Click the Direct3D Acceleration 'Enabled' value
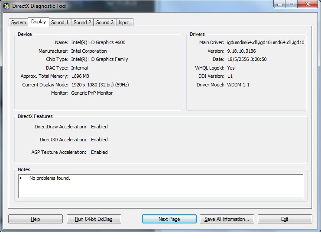The height and width of the screenshot is (239, 321). coord(99,140)
